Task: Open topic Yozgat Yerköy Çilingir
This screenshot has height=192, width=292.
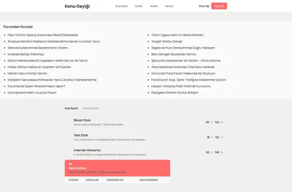Action: (x=167, y=41)
